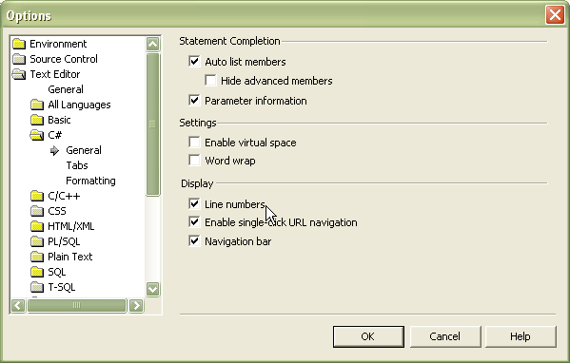
Task: Click the Environment folder icon
Action: (19, 44)
